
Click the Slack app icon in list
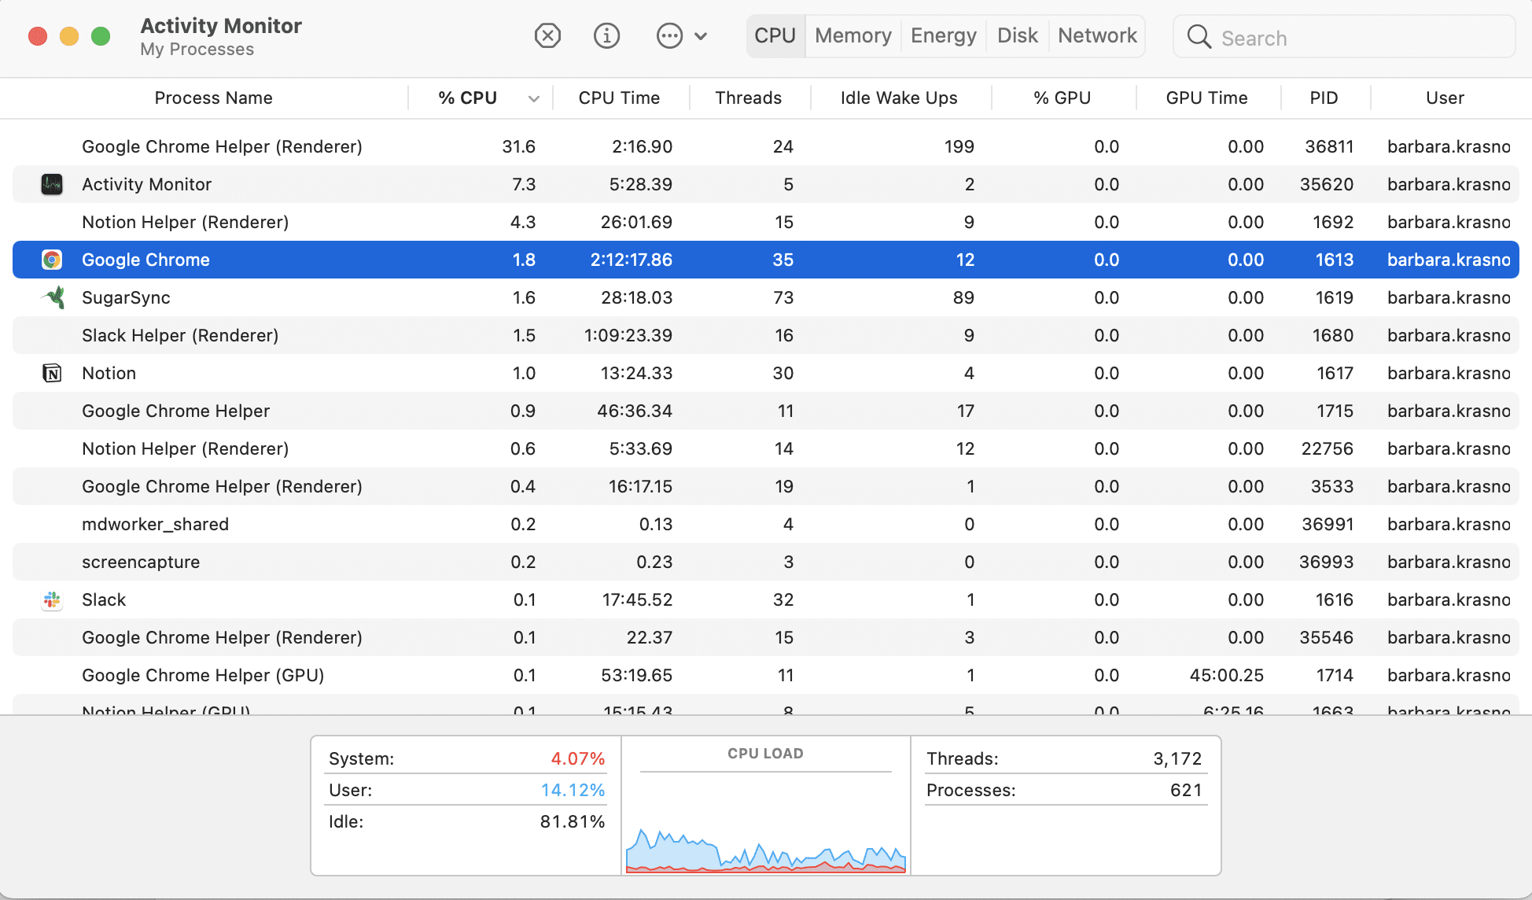click(x=52, y=600)
